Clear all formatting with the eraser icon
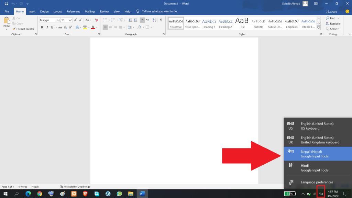This screenshot has height=198, width=352. (x=97, y=20)
